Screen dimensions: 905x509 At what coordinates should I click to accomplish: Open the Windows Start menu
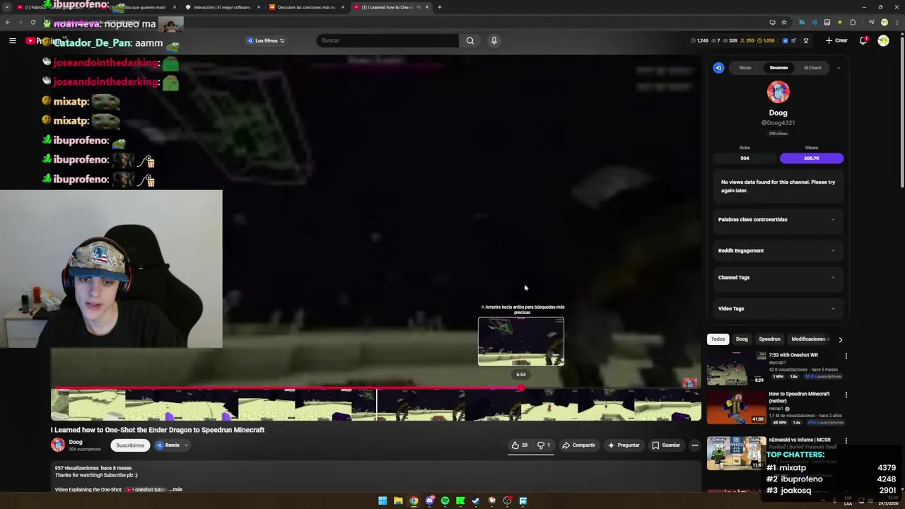(x=383, y=501)
